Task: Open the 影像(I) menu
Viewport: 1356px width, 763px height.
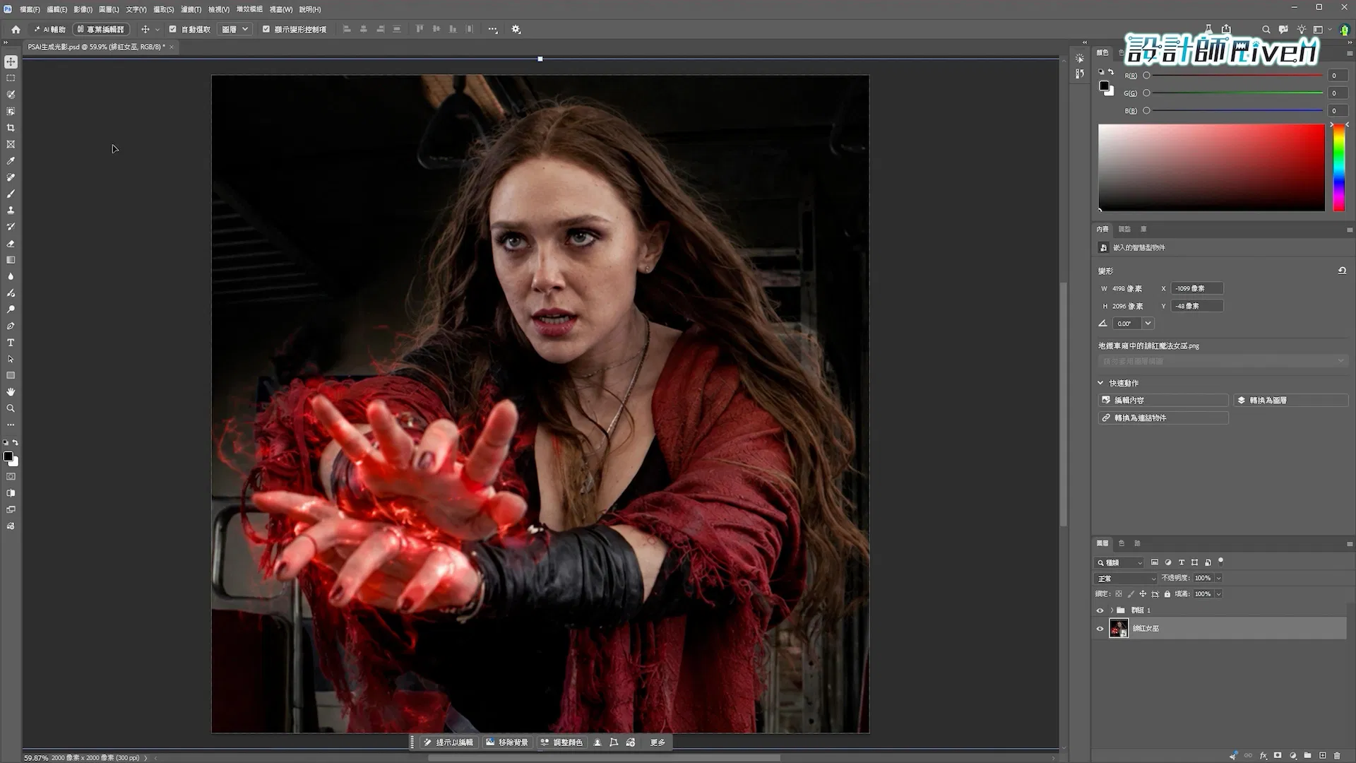Action: point(83,9)
